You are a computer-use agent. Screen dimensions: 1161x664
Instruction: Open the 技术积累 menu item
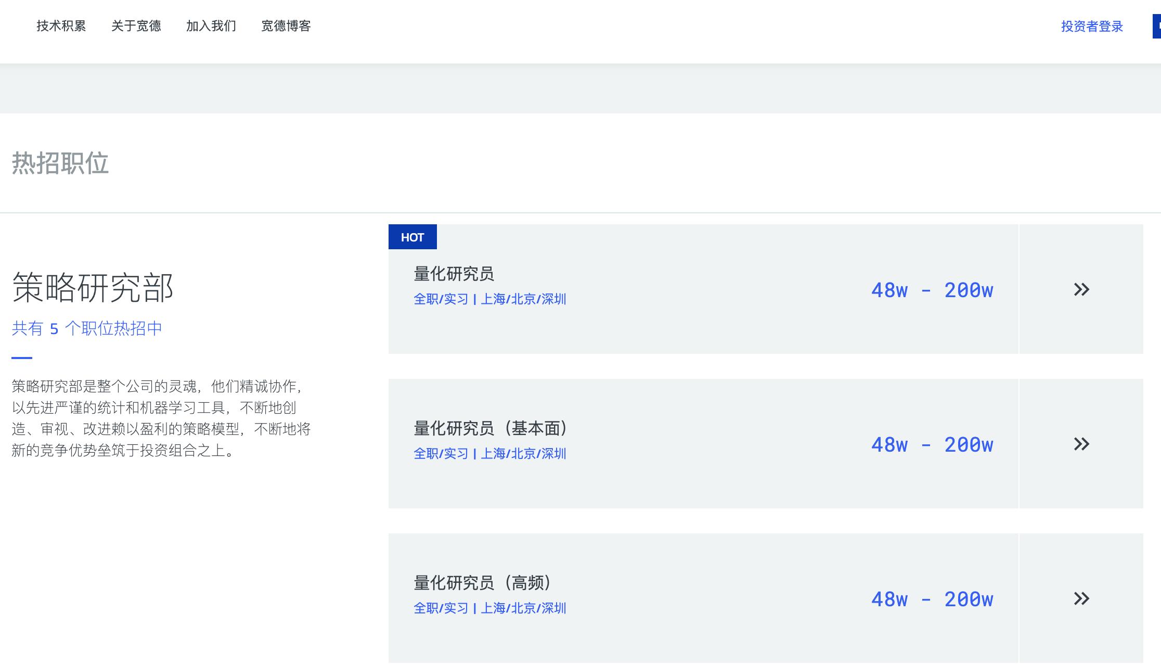(61, 26)
